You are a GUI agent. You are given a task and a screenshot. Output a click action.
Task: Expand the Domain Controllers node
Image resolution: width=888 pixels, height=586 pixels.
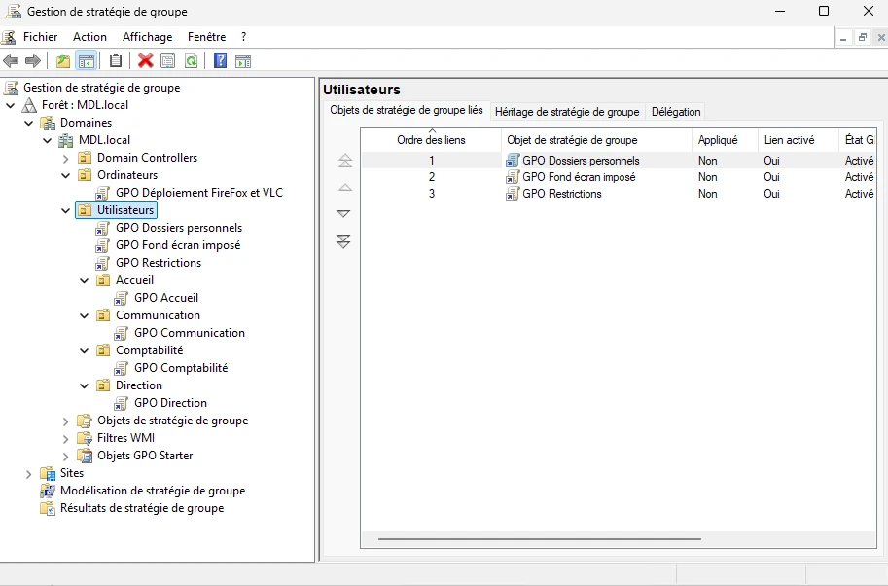coord(66,158)
